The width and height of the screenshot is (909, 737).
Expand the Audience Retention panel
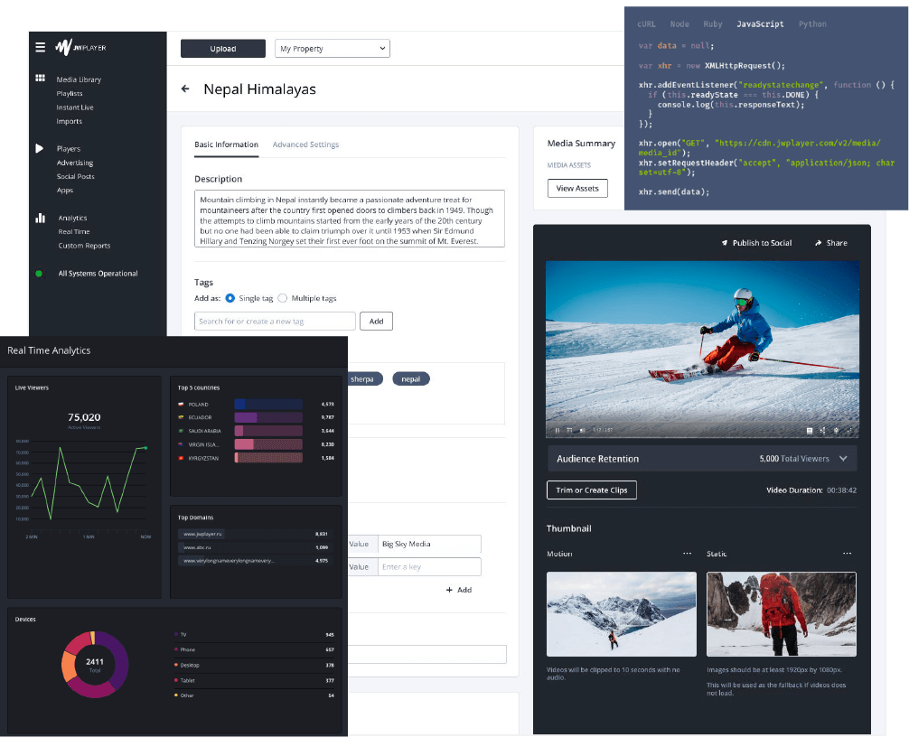[844, 458]
